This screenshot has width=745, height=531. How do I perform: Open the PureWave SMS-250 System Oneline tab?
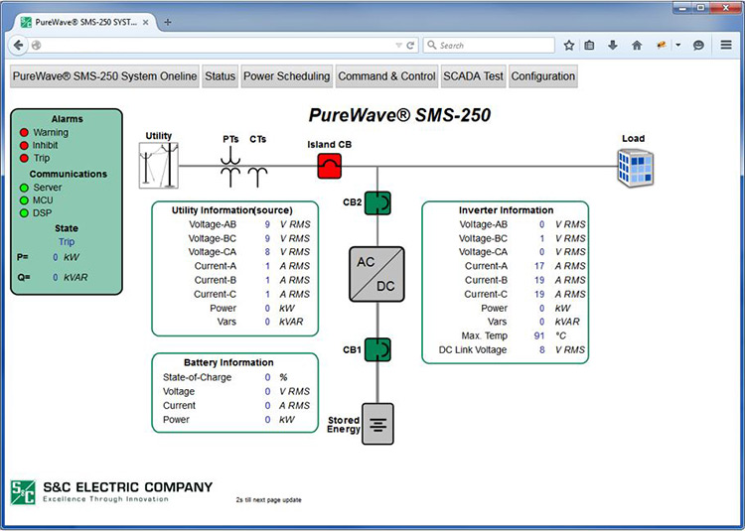[104, 76]
